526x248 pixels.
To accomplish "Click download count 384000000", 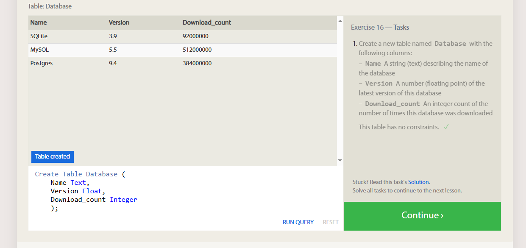I will [197, 63].
